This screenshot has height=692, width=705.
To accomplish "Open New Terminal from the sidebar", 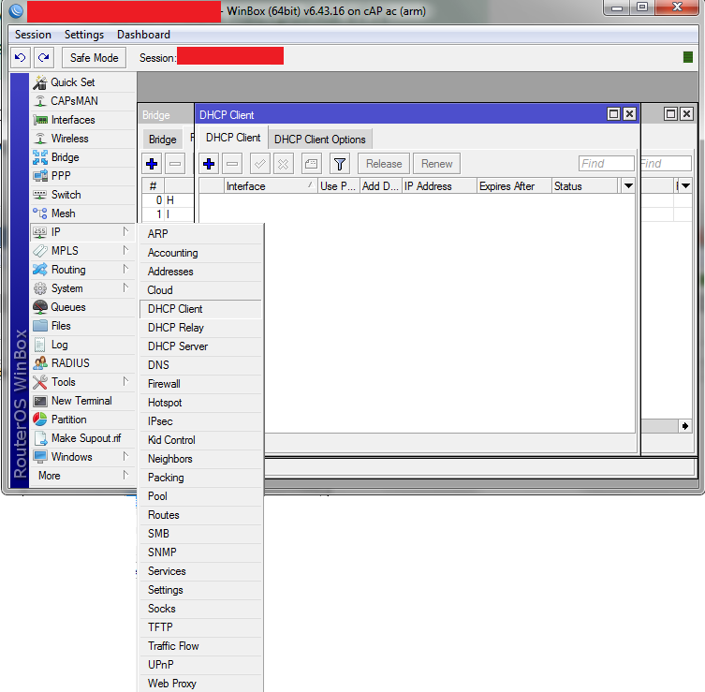I will point(82,401).
